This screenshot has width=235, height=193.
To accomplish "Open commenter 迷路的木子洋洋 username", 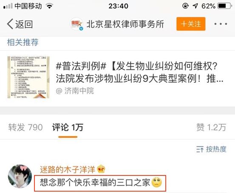I will click(x=68, y=170).
